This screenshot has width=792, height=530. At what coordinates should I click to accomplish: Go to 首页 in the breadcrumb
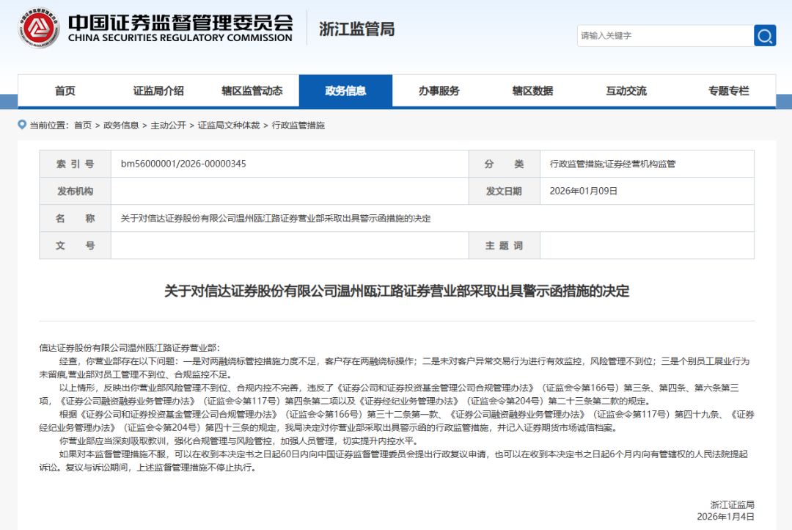click(x=83, y=126)
